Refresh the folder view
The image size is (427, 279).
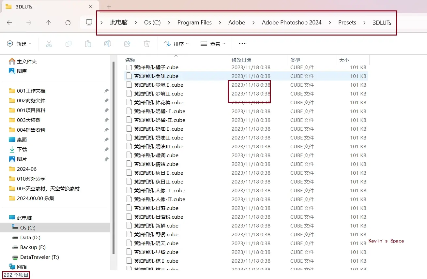point(68,22)
